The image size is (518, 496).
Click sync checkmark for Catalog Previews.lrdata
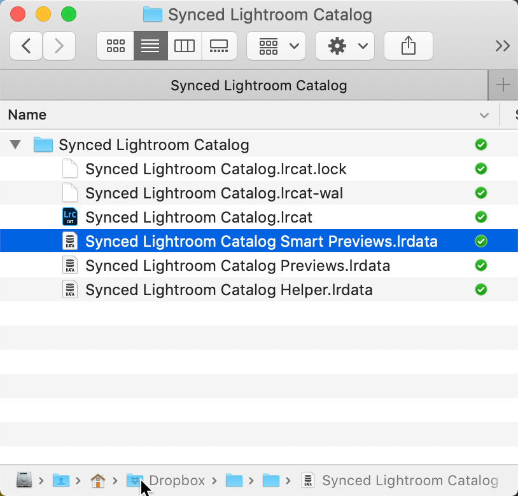[x=481, y=265]
